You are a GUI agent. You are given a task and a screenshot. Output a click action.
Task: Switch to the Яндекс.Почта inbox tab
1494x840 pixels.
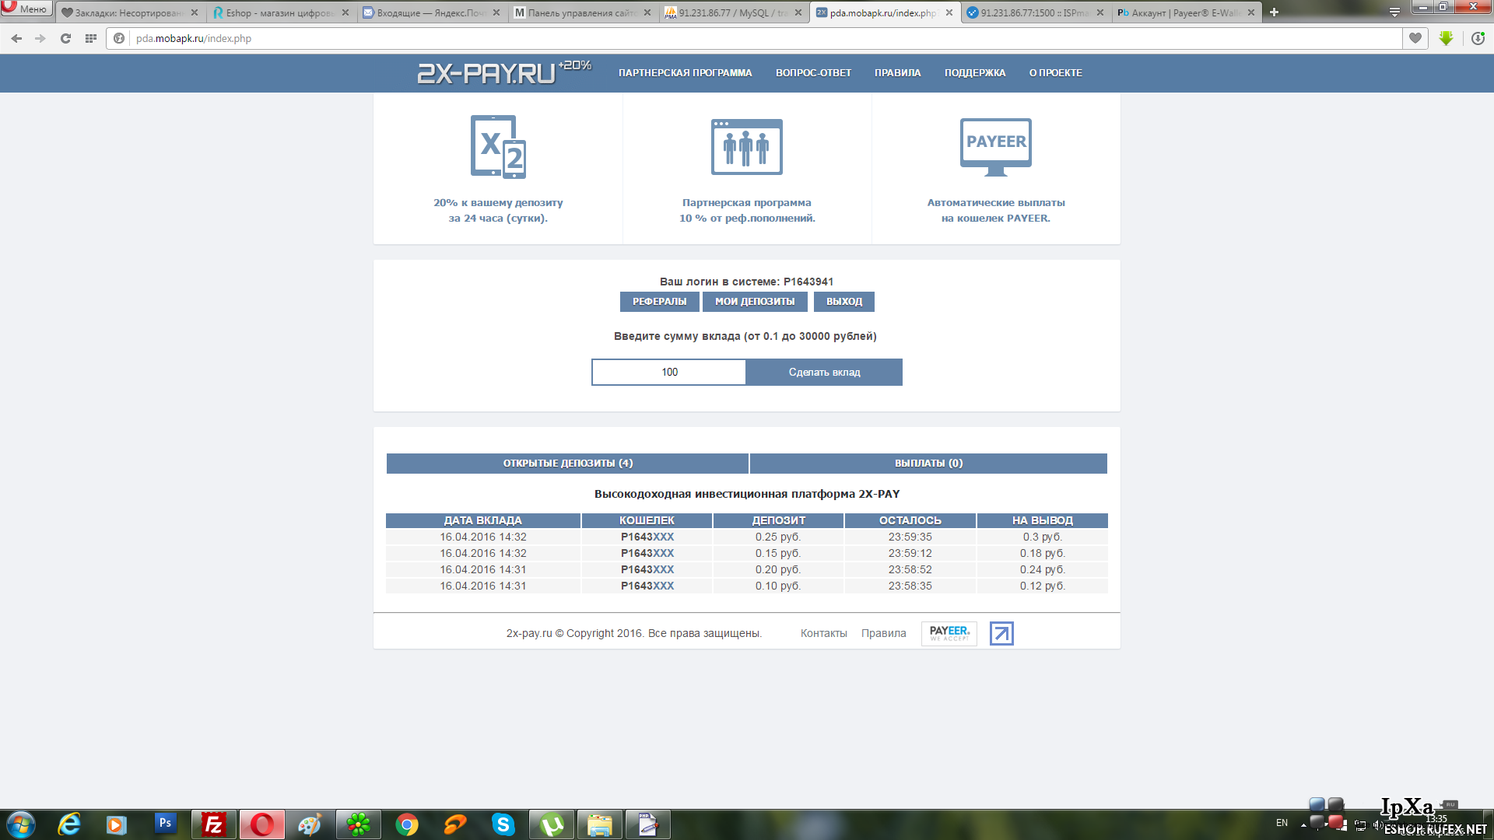pos(432,12)
